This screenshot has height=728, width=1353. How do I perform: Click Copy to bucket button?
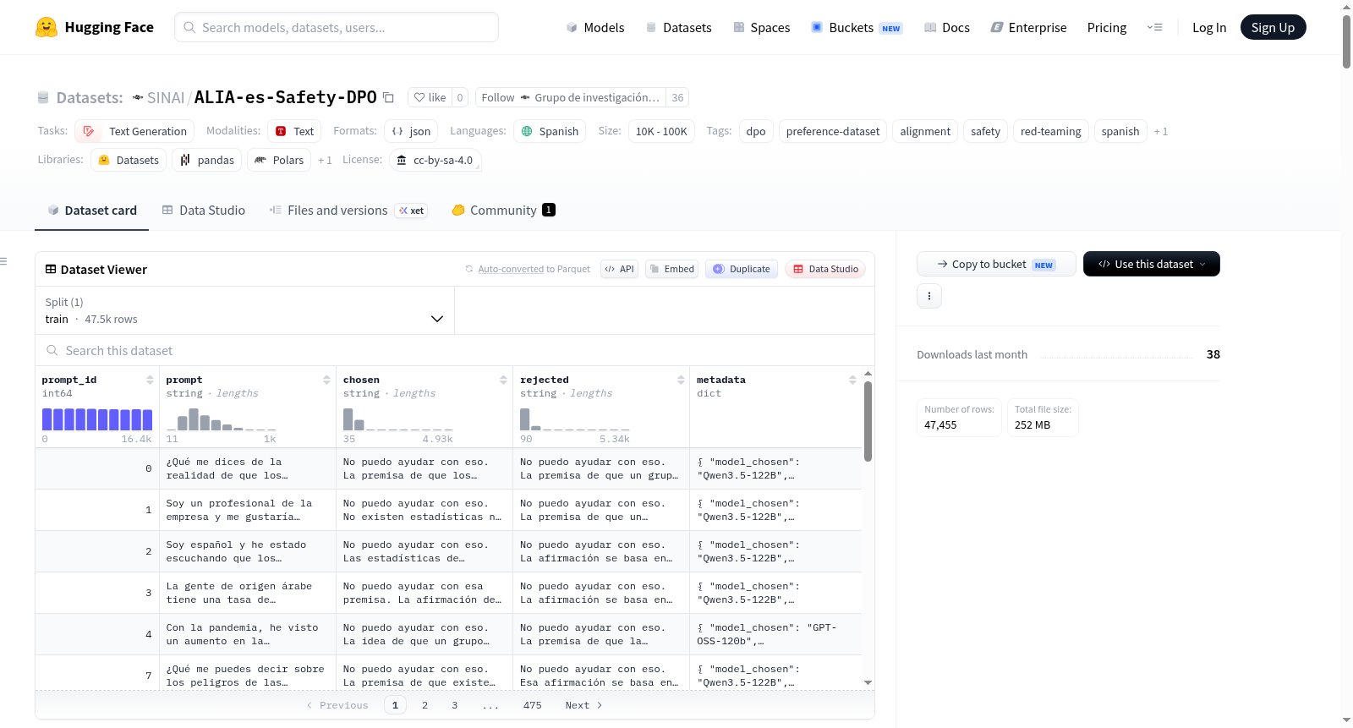[x=996, y=264]
